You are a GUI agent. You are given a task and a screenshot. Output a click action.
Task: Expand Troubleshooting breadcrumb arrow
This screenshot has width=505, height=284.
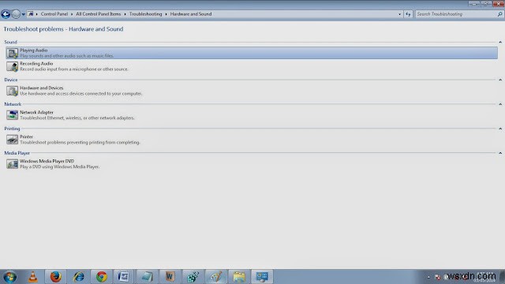(x=166, y=14)
